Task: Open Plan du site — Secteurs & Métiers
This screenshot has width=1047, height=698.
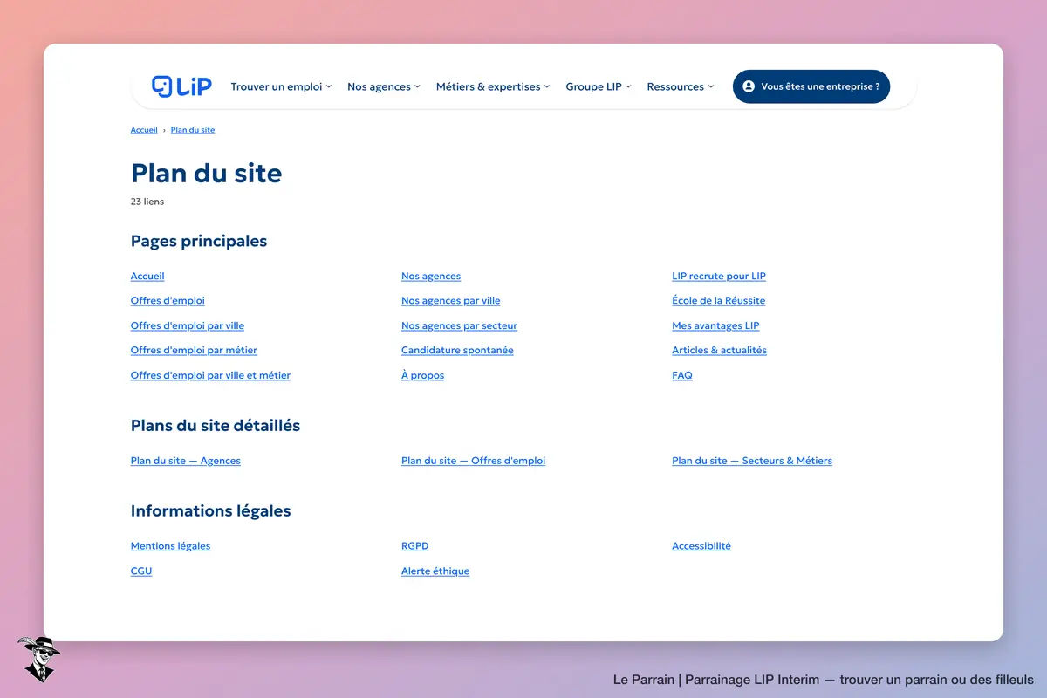Action: click(x=752, y=461)
